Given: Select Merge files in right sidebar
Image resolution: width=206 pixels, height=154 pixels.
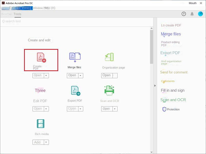Looking at the screenshot, I should 171,34.
